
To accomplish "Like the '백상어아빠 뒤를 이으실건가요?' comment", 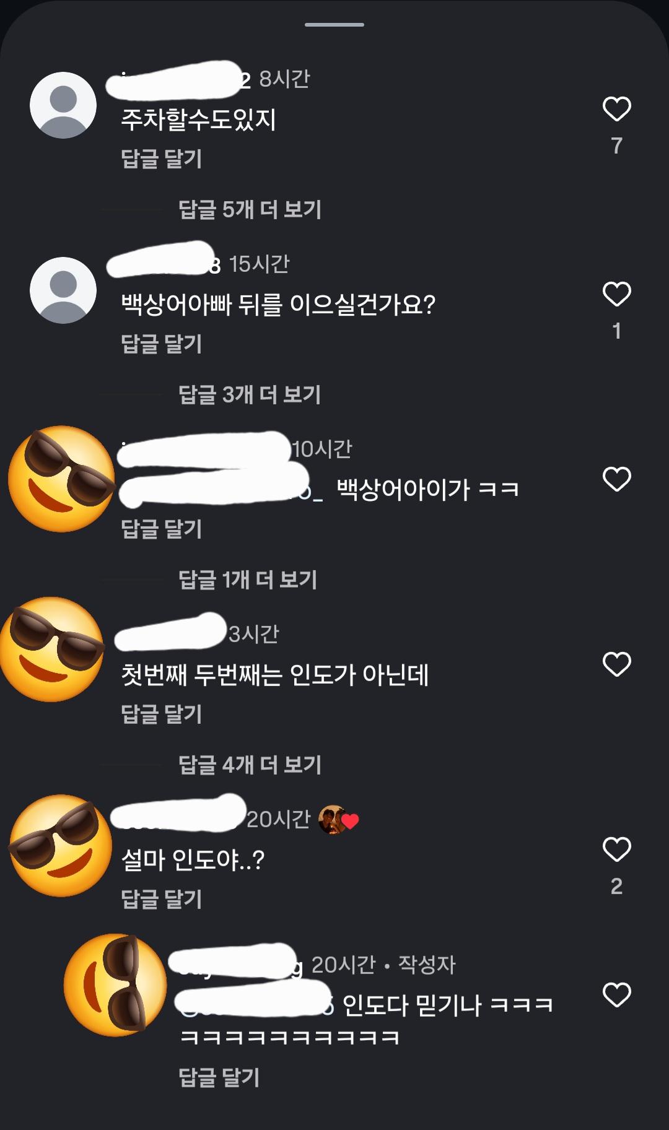I will tap(616, 294).
